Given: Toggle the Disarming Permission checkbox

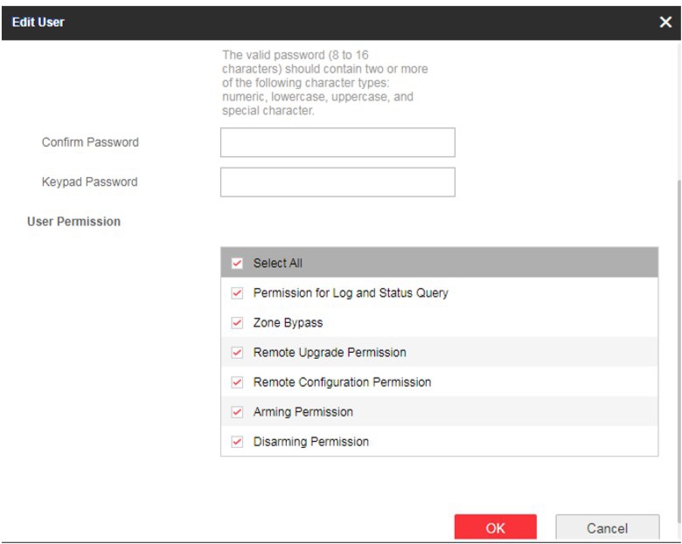Looking at the screenshot, I should (x=237, y=442).
